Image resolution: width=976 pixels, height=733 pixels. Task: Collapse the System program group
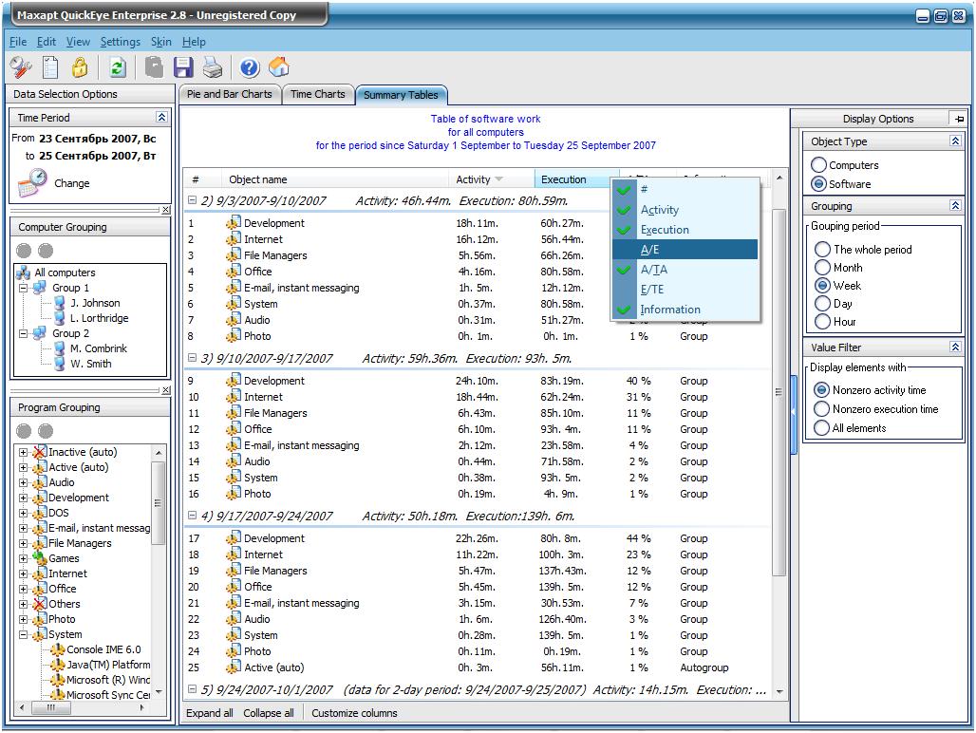pos(23,634)
